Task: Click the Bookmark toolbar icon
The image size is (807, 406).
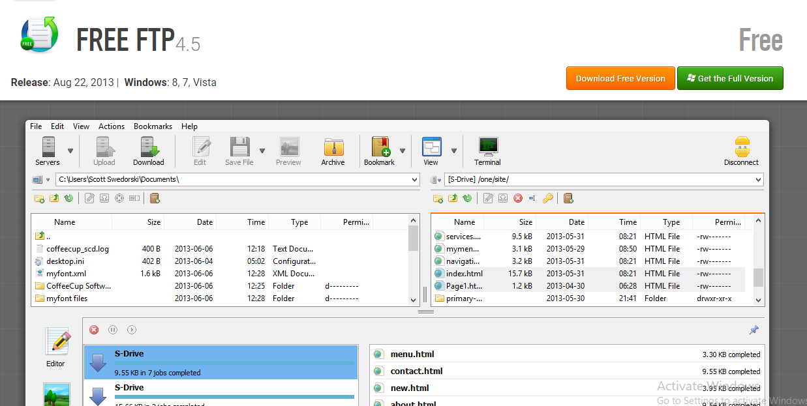Action: coord(380,147)
